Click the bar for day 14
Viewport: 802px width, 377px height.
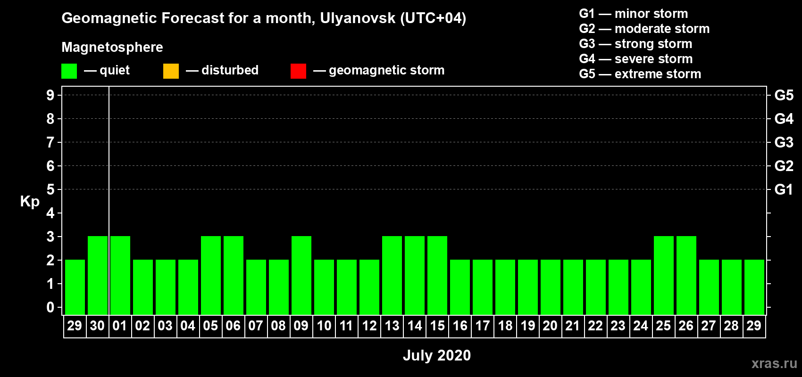[x=415, y=275]
